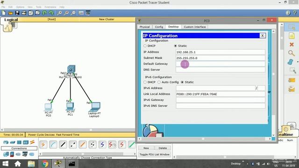Open the drawing palette toolbar icon
This screenshot has height=168, width=299.
(x=81, y=13)
